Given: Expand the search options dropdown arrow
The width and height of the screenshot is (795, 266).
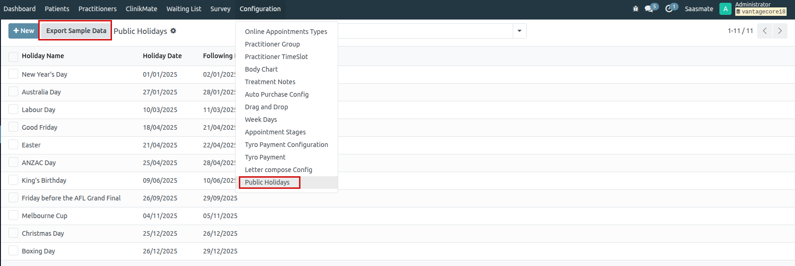Looking at the screenshot, I should coord(519,31).
